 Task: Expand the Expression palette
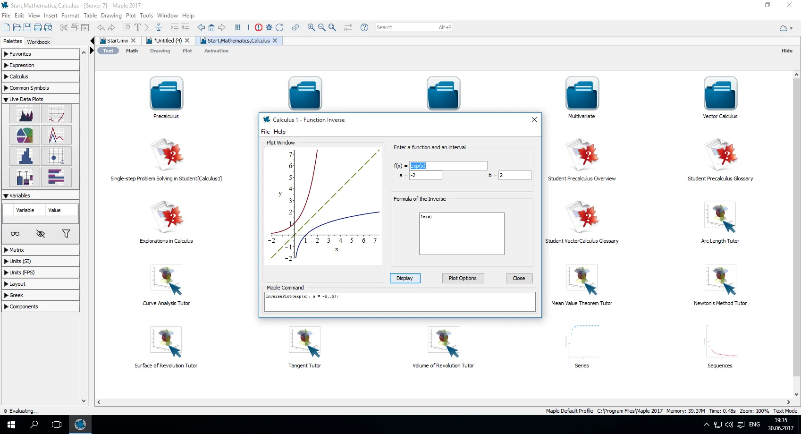pos(41,65)
